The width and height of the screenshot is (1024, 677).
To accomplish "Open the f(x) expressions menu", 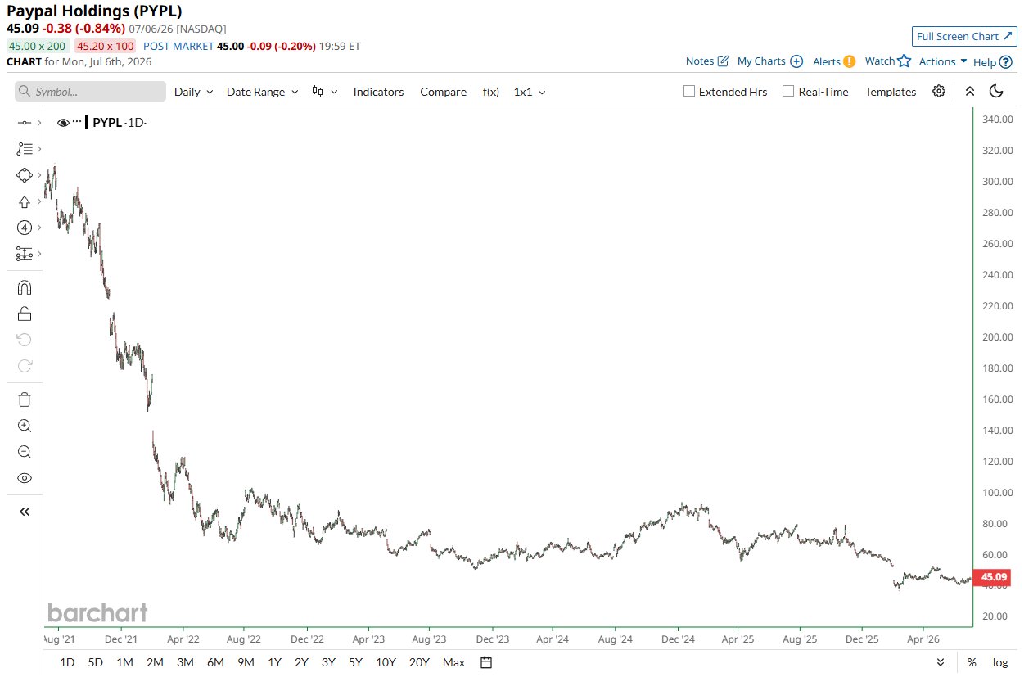I will tap(490, 92).
